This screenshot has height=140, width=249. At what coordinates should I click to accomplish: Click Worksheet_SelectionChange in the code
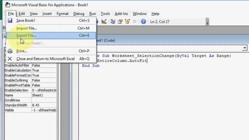pyautogui.click(x=143, y=56)
